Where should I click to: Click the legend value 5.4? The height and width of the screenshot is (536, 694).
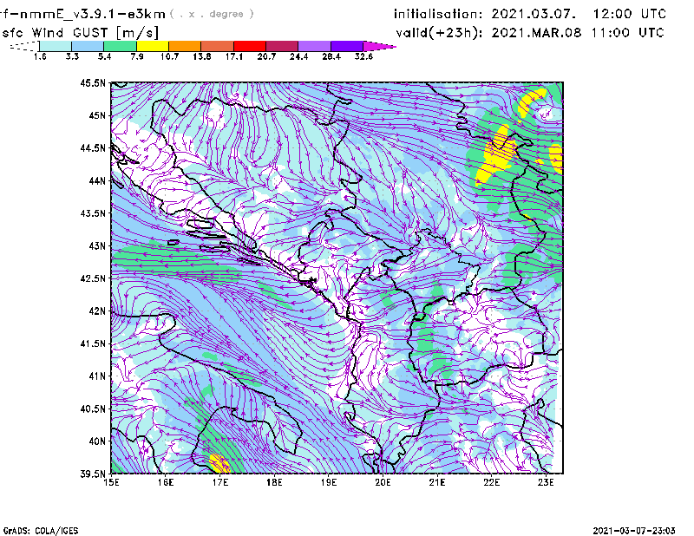click(x=104, y=56)
